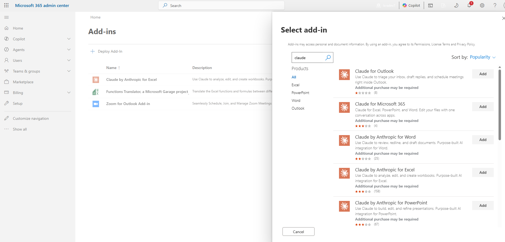Open Copilot from the header
505x242 pixels.
411,5
